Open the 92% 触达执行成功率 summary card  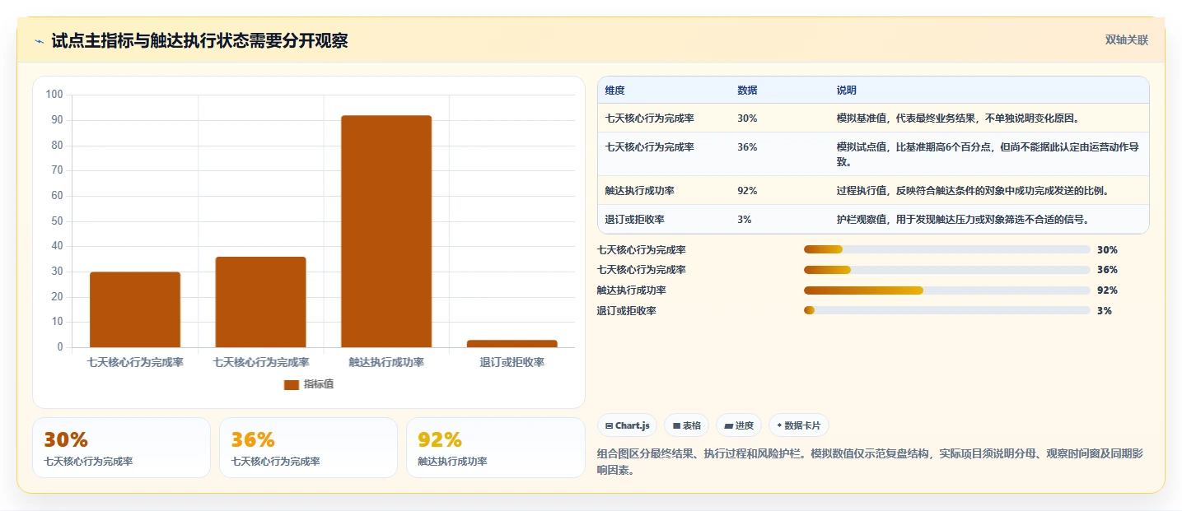tap(495, 448)
